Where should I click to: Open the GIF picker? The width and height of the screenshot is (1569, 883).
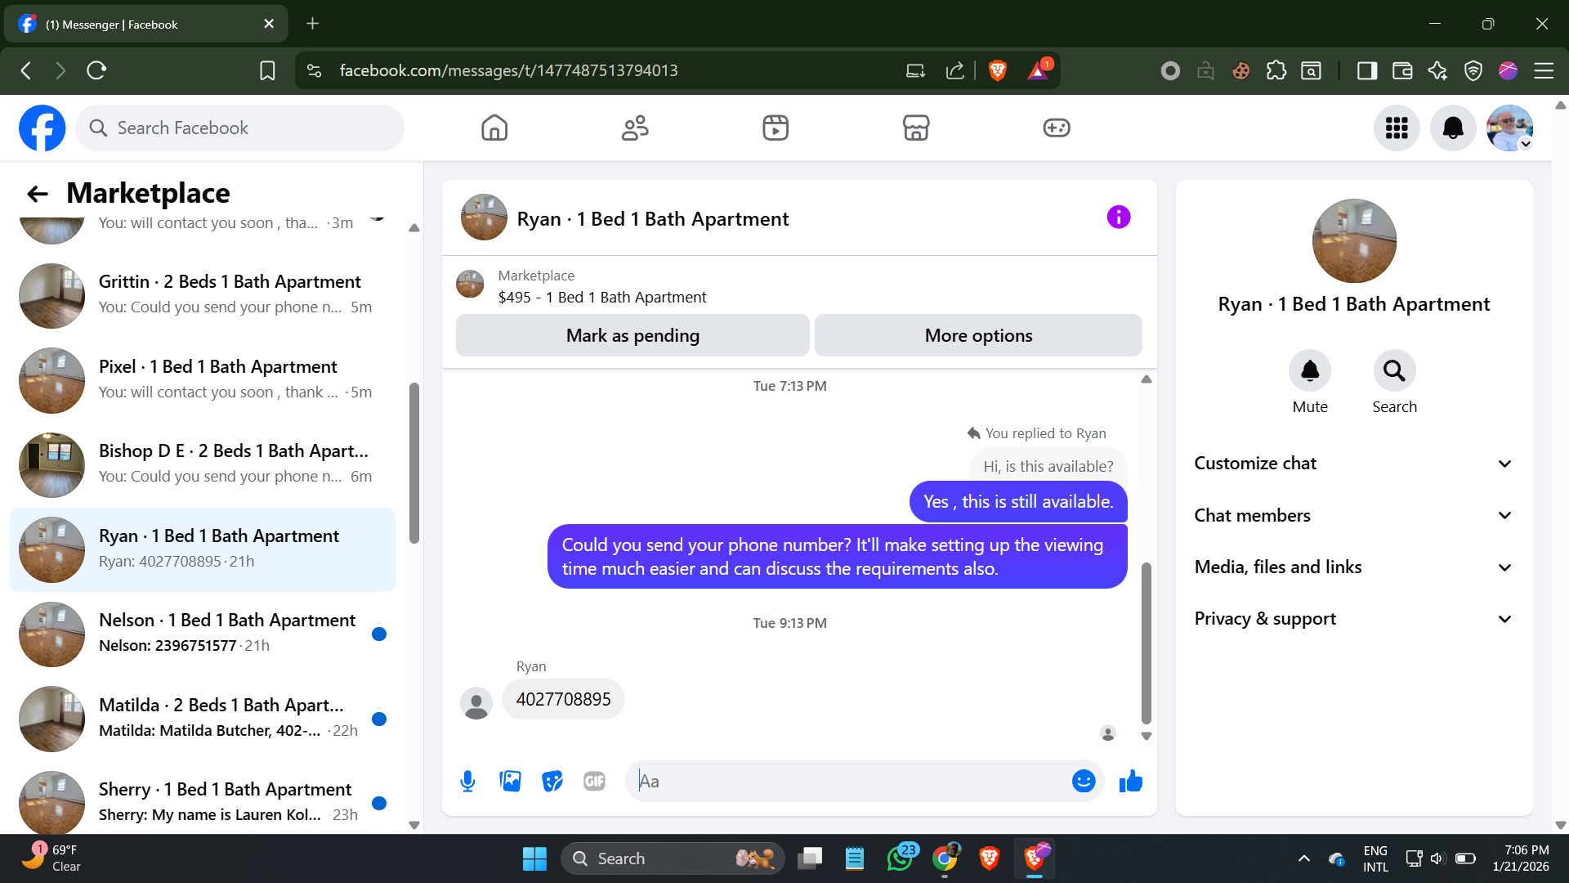(x=594, y=782)
